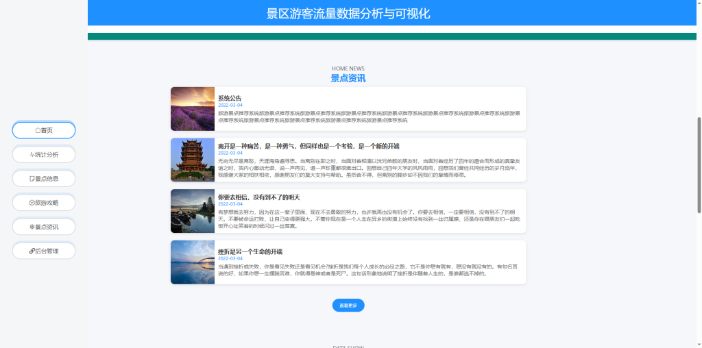Select the pagoda tower thumbnail image
Screen dimensions: 702x348
[193, 160]
